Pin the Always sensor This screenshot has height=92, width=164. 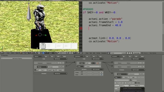60,67
